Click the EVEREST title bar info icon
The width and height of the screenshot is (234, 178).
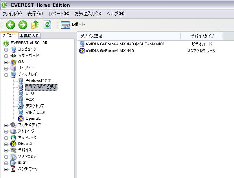(4, 5)
